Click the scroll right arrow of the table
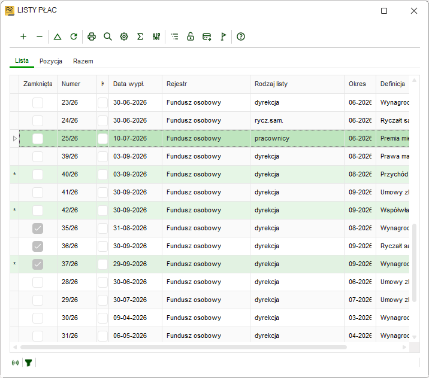 [404, 347]
